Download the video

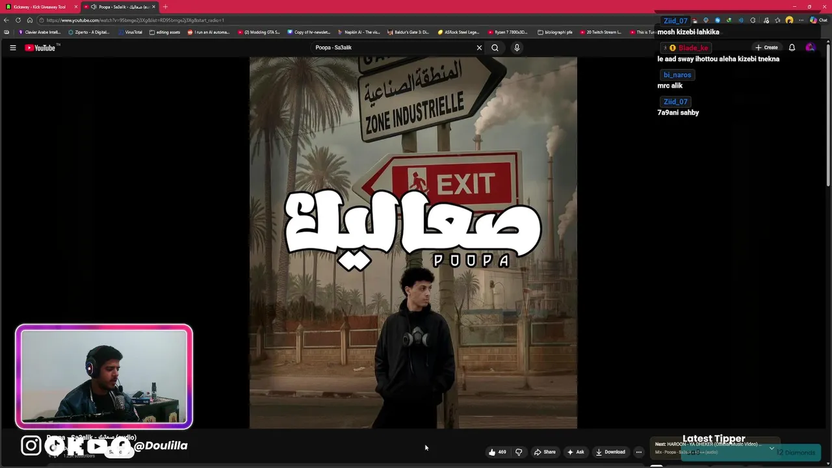pos(610,452)
